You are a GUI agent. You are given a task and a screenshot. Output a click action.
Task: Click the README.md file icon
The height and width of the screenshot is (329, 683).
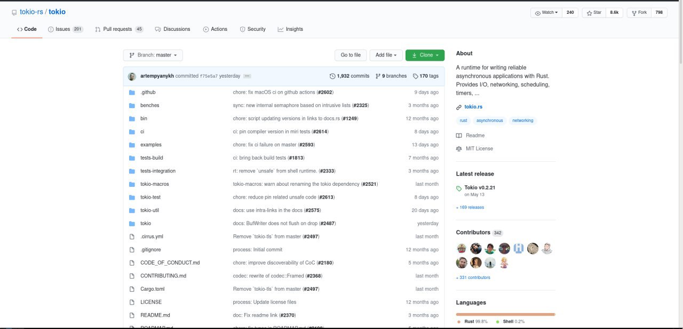tap(132, 315)
